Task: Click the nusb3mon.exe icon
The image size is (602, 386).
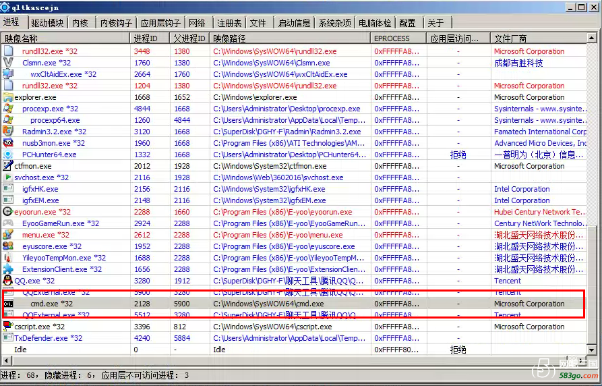Action: (8, 143)
